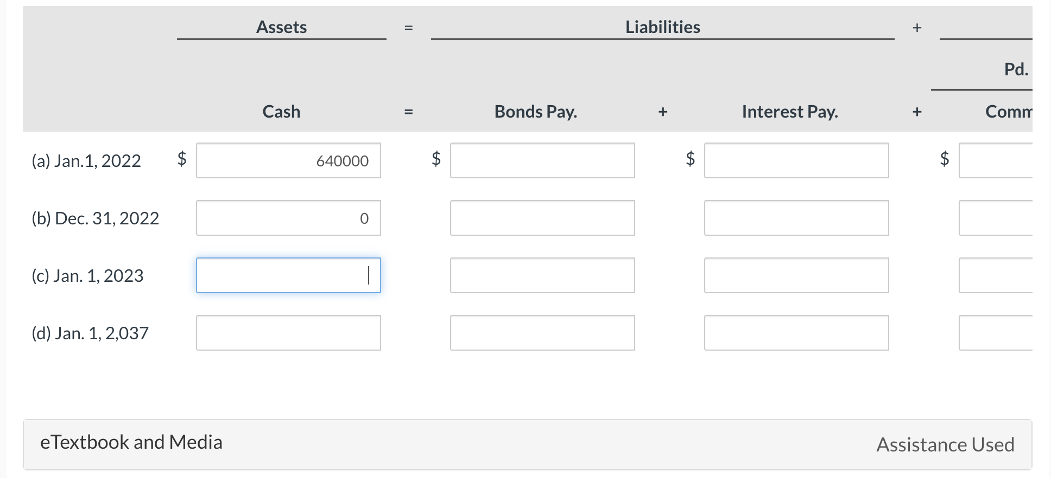This screenshot has width=1051, height=478.
Task: Click the Bonds Pay. field for Jan. 1, 2,037
Action: point(542,333)
